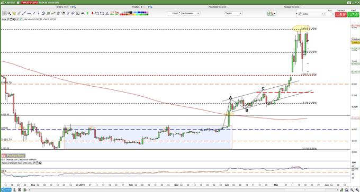Toggle the checked box after Kurs icons
This screenshot has width=360, height=192.
[x=21, y=19]
